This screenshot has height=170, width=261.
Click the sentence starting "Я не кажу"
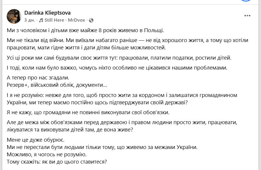pos(88,112)
